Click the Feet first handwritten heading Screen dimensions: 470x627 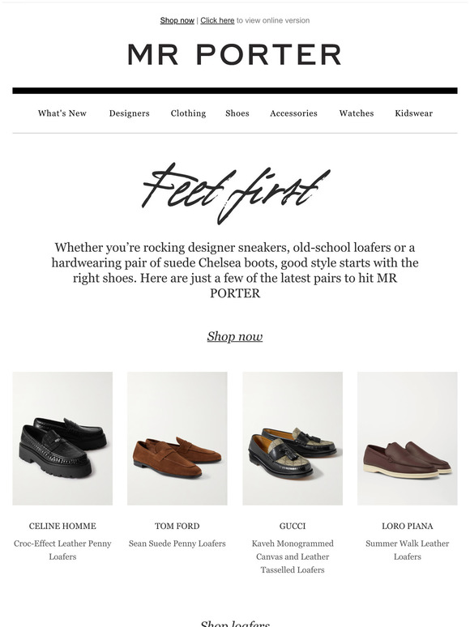236,193
